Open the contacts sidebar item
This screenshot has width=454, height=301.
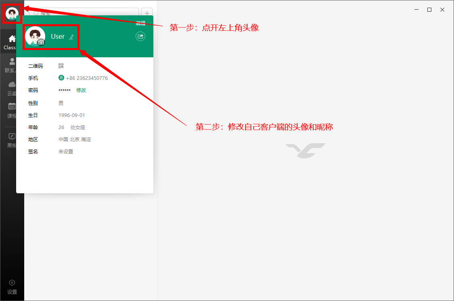pyautogui.click(x=11, y=65)
